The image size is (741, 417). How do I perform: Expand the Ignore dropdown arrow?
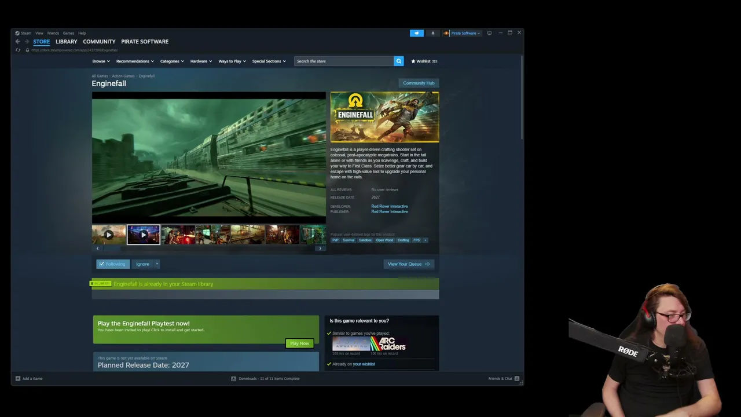tap(156, 264)
